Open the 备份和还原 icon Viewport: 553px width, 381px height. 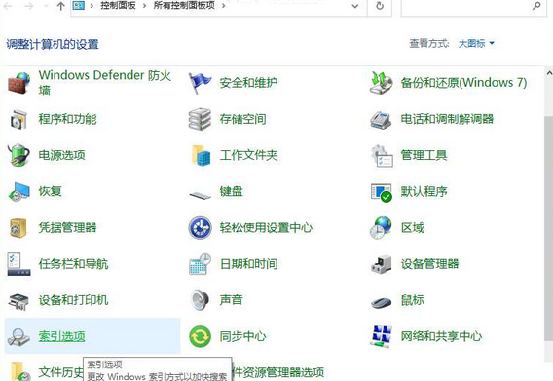point(381,83)
